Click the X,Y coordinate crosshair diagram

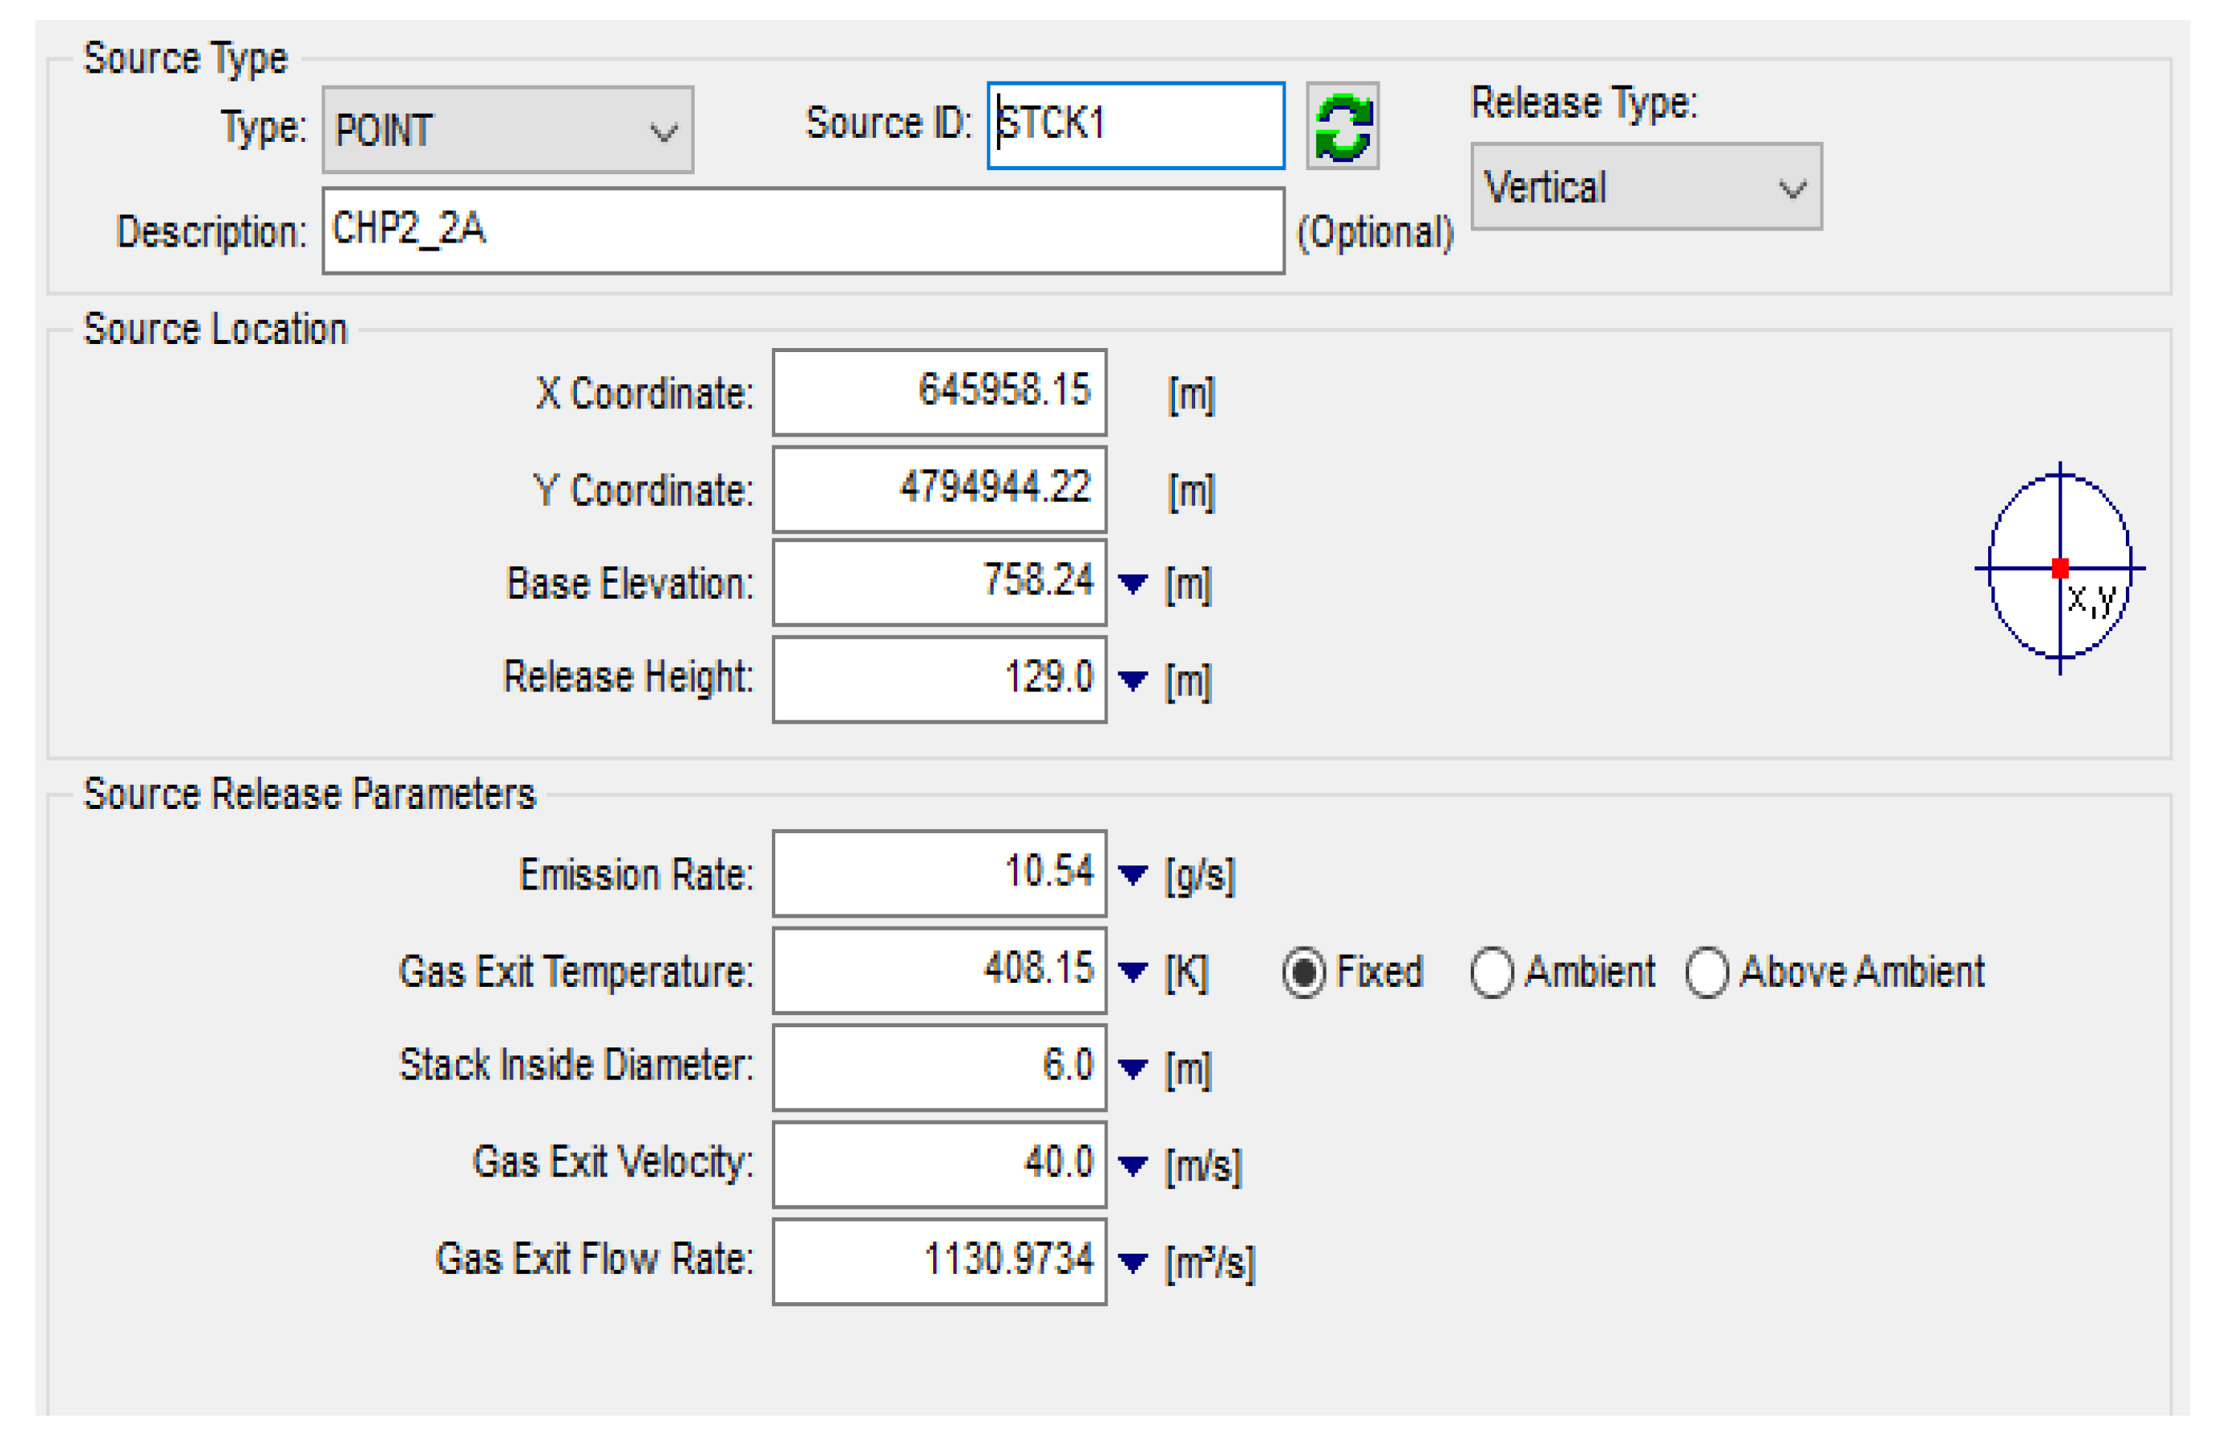pyautogui.click(x=2060, y=568)
